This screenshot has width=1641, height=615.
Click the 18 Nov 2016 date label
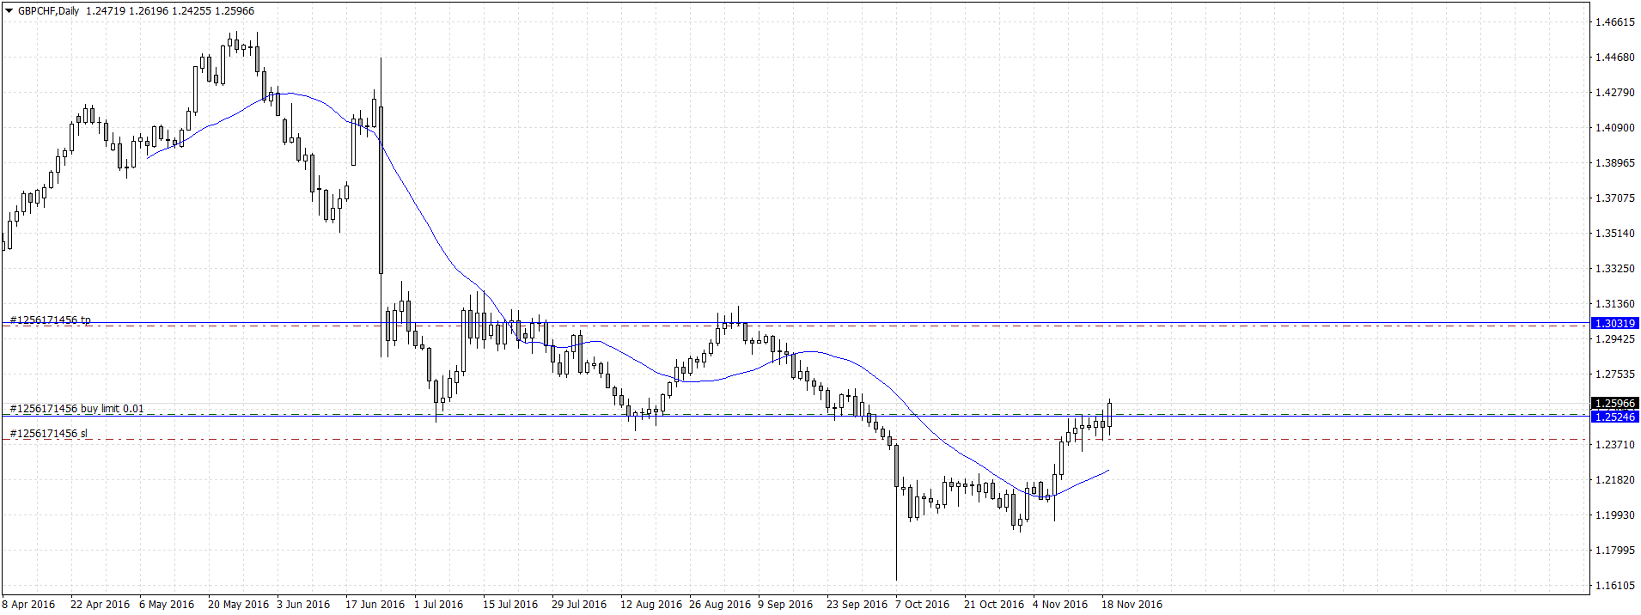pos(1132,605)
